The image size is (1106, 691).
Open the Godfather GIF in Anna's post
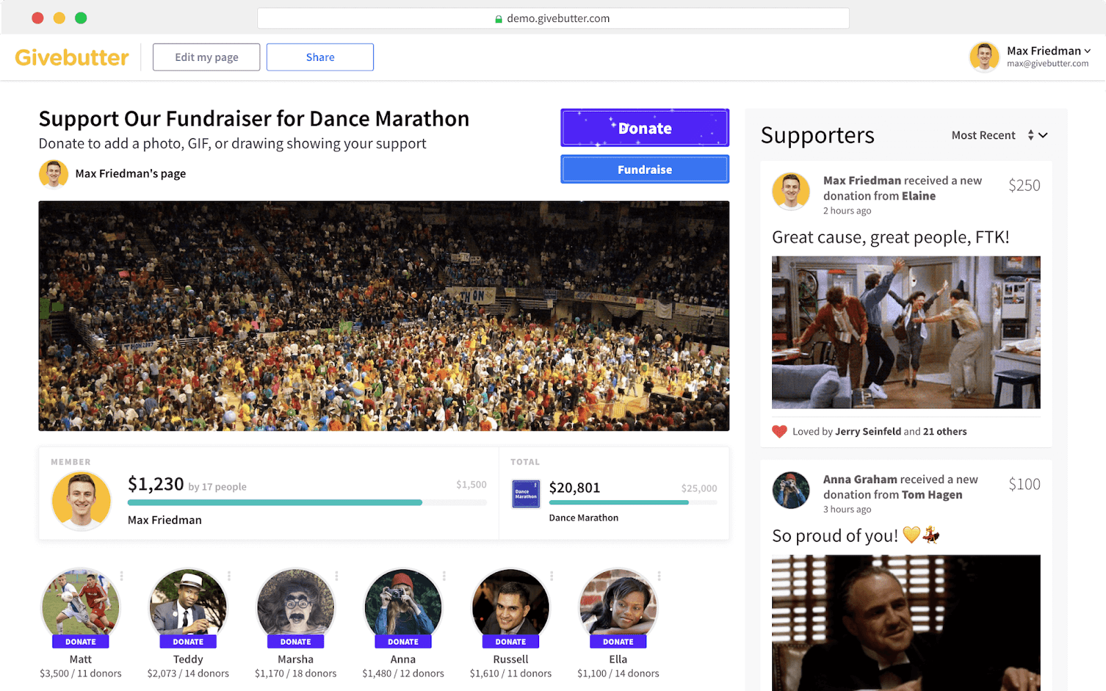pos(906,623)
